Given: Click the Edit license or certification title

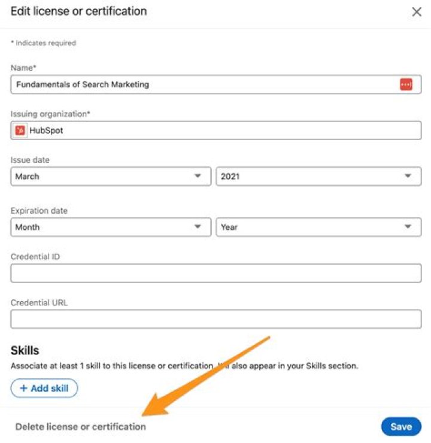Looking at the screenshot, I should pyautogui.click(x=78, y=11).
